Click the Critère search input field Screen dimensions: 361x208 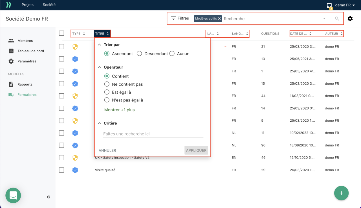click(153, 134)
